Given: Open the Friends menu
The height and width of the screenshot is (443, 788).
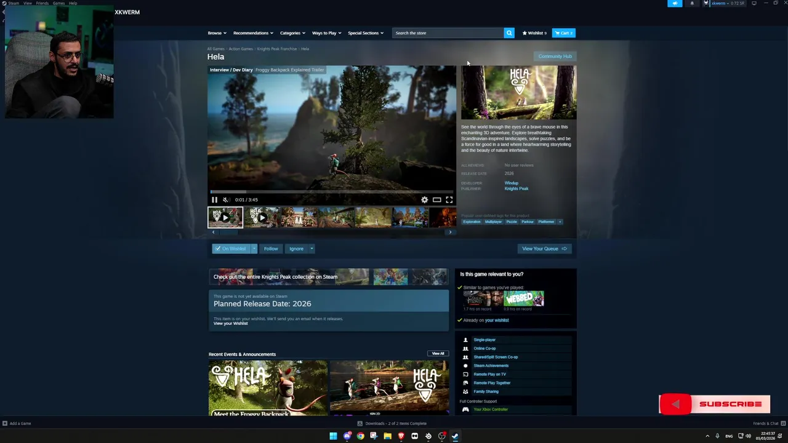Looking at the screenshot, I should pos(42,3).
